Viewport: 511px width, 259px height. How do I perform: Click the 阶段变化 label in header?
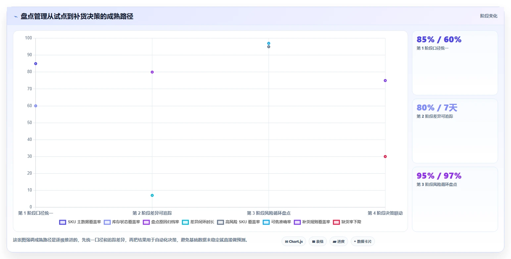[488, 16]
